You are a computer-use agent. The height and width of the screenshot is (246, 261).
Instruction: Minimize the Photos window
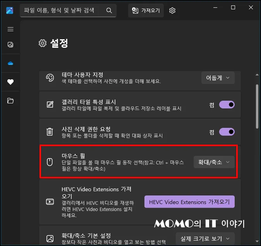pyautogui.click(x=215, y=7)
